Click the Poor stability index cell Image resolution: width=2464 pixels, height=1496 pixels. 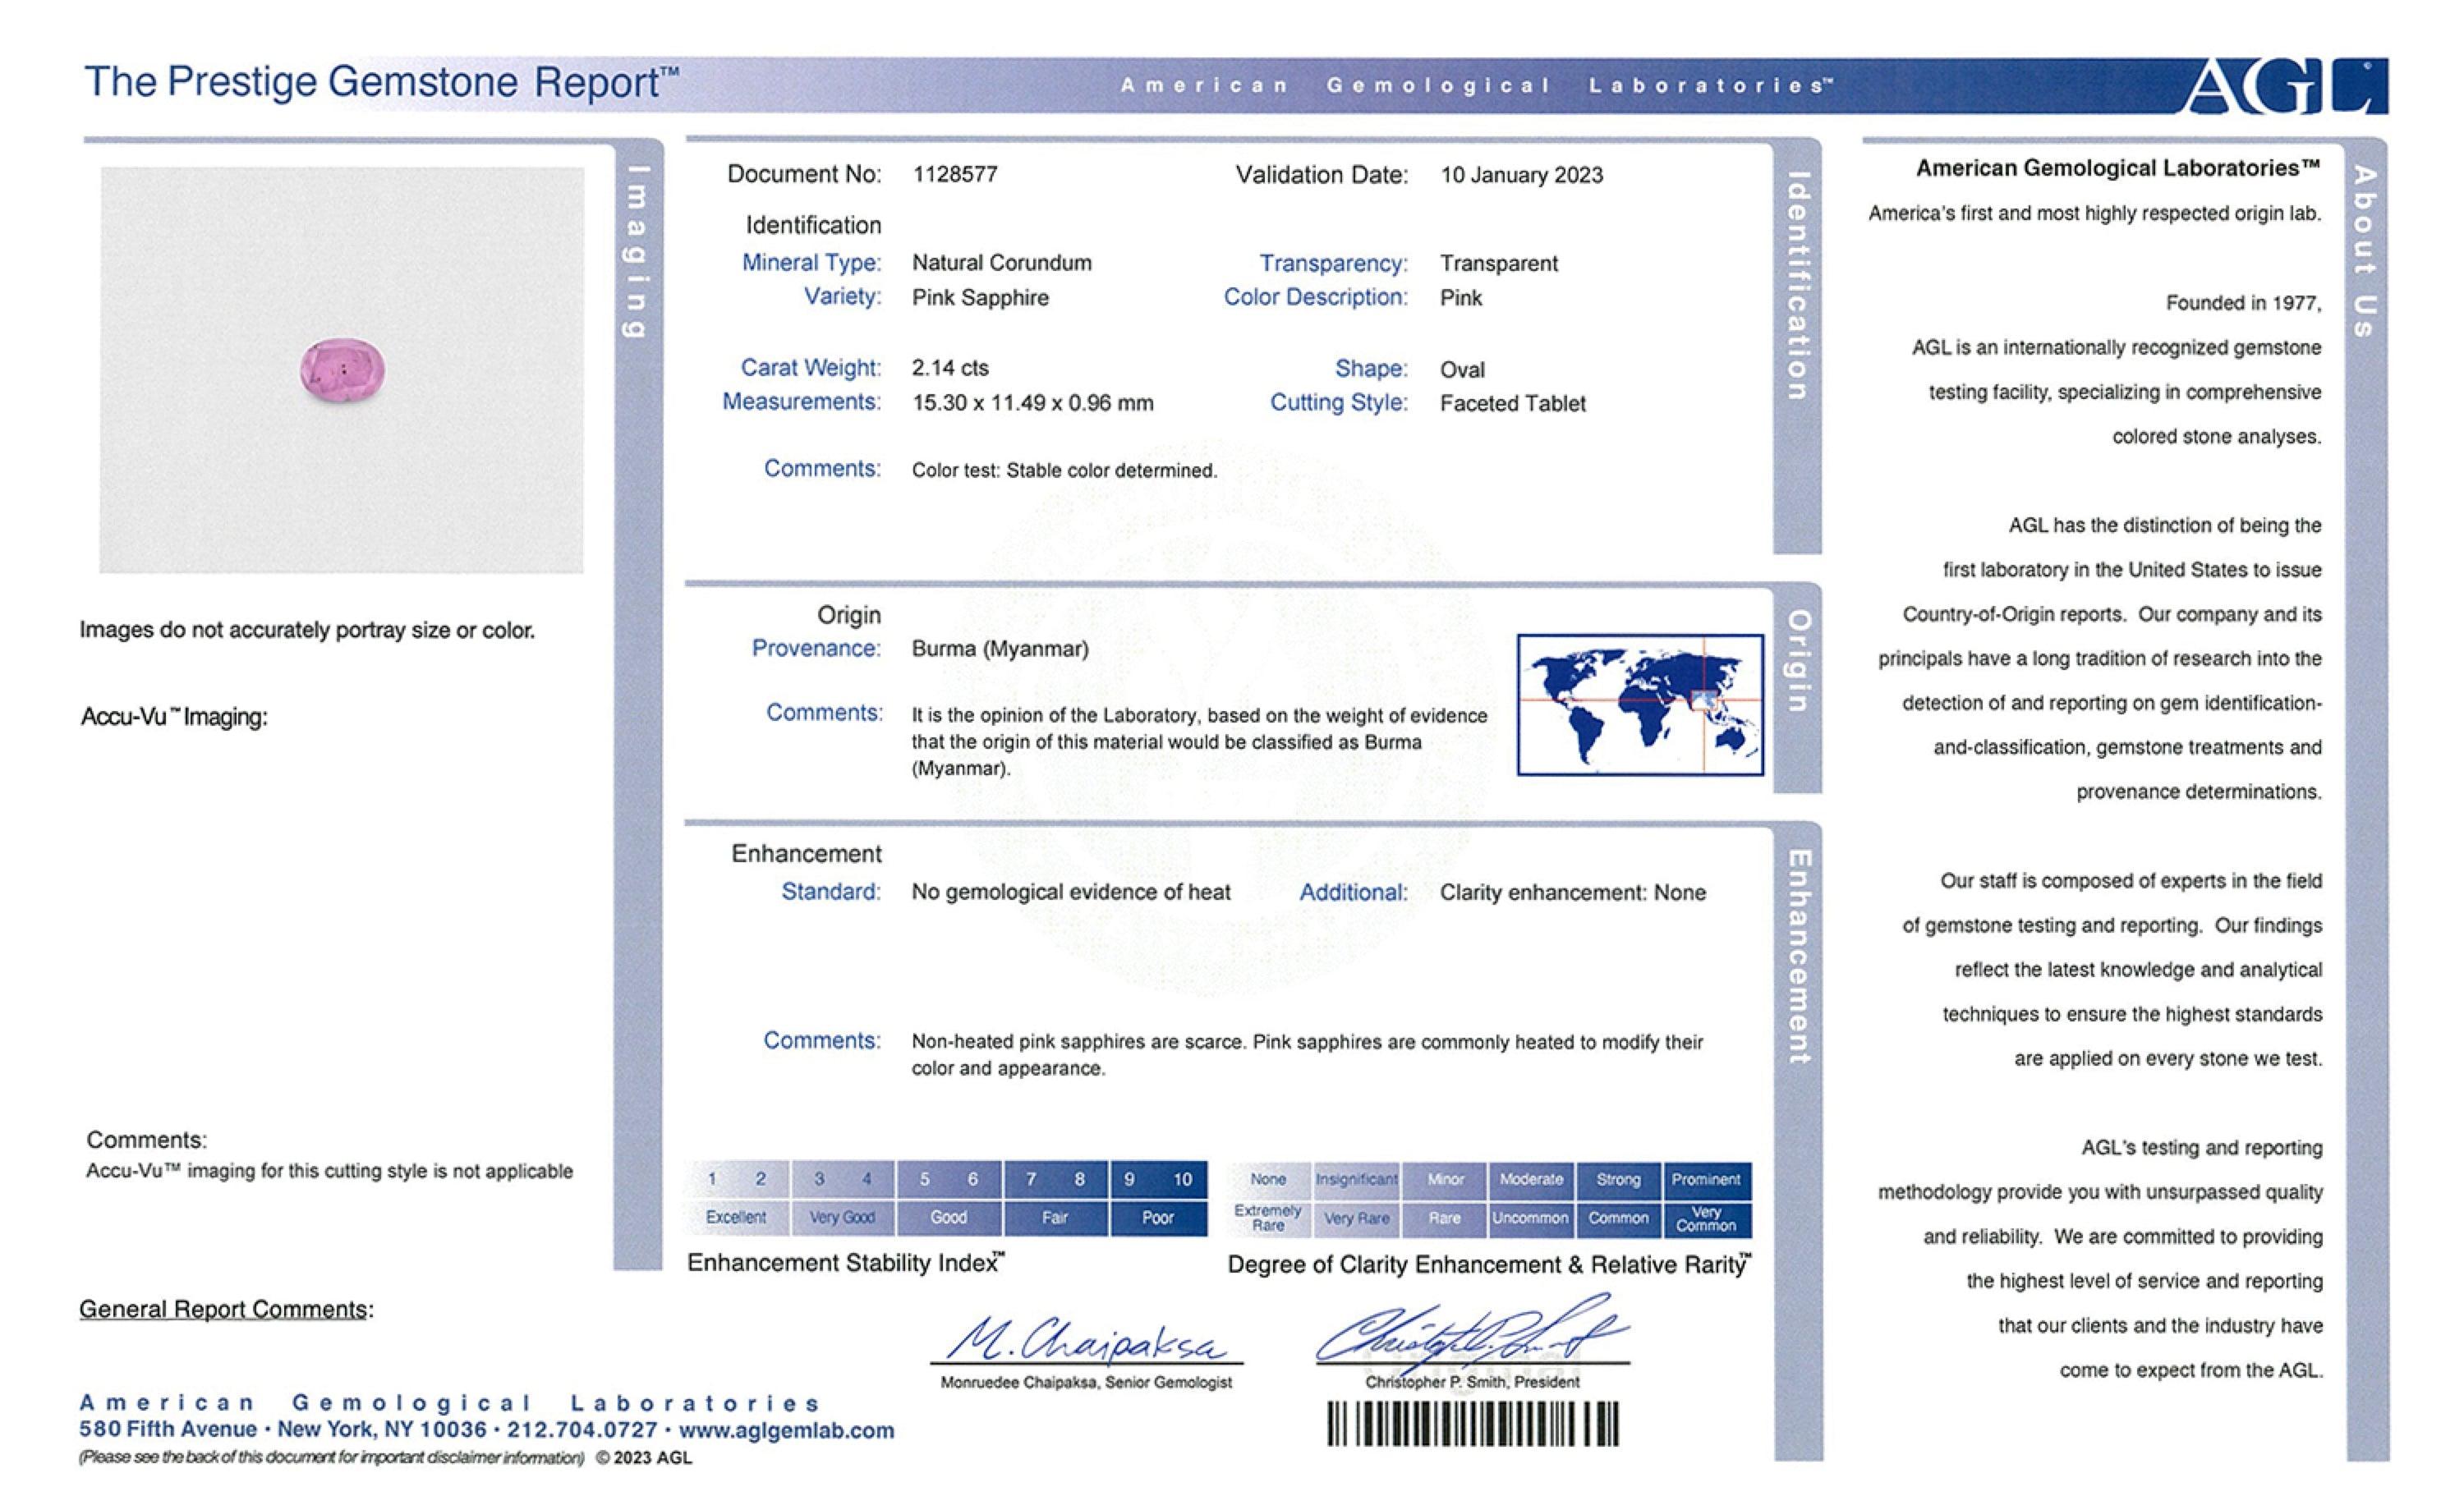(1157, 1217)
